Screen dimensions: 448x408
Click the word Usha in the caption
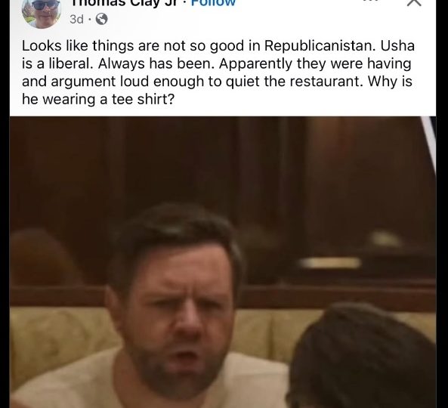[397, 46]
